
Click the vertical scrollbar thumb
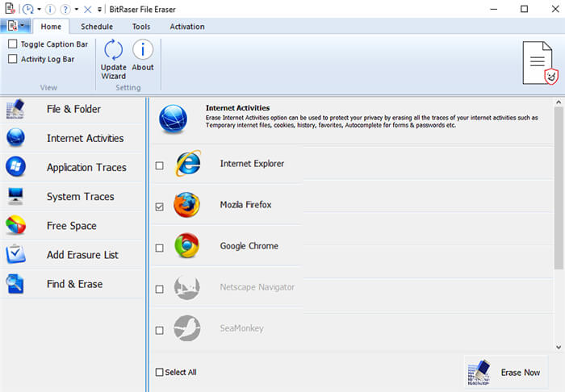coord(559,188)
